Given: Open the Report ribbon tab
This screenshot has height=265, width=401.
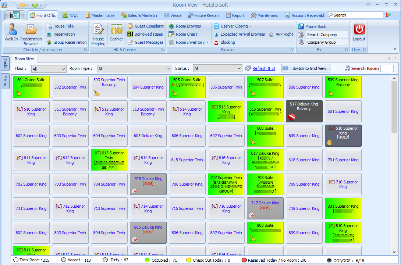Looking at the screenshot, I should (x=235, y=15).
